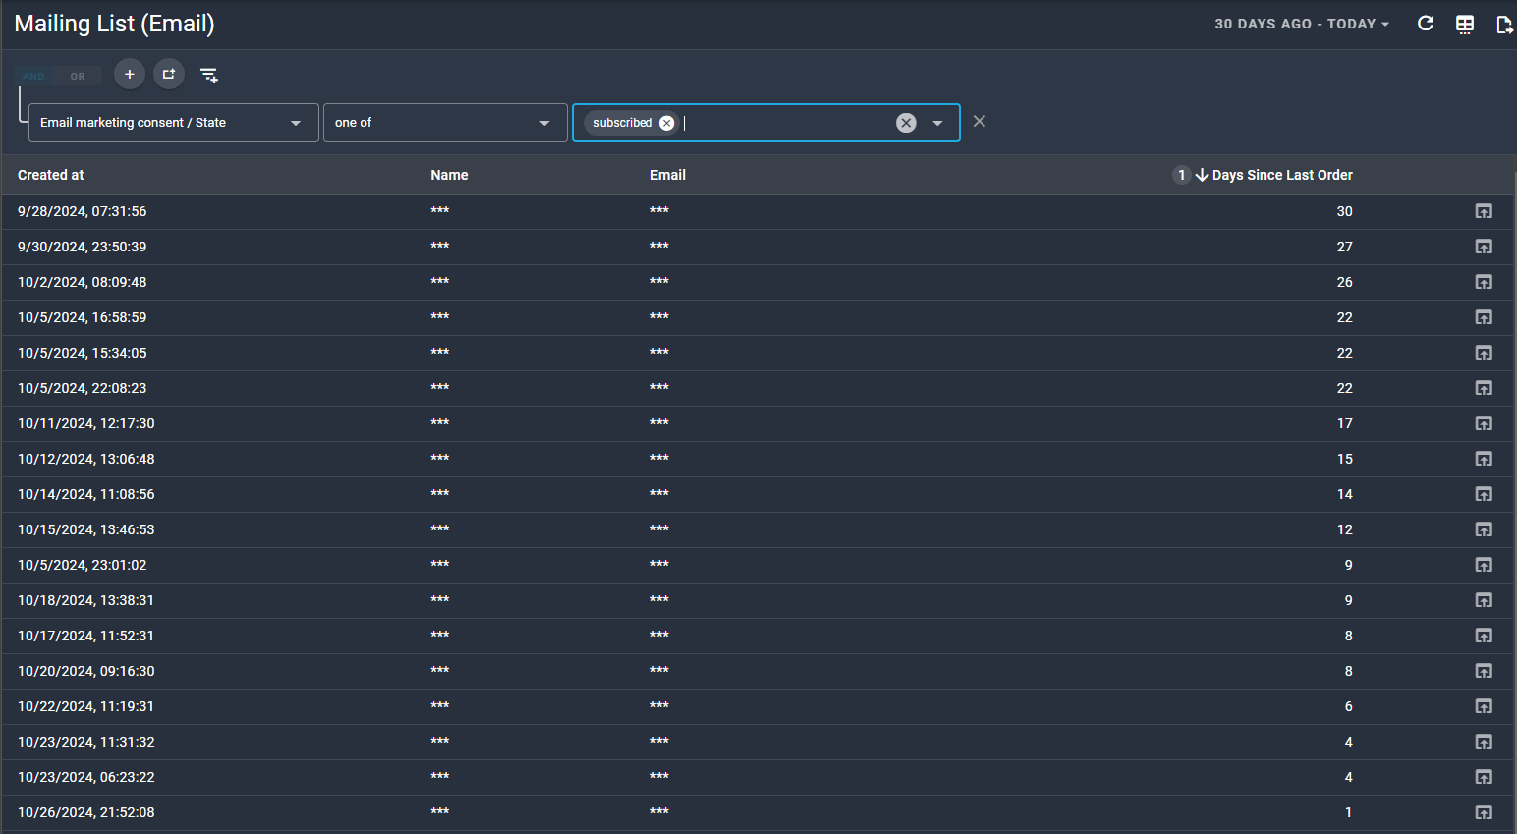Click the value 17 in Days Since Last Order

click(1344, 423)
